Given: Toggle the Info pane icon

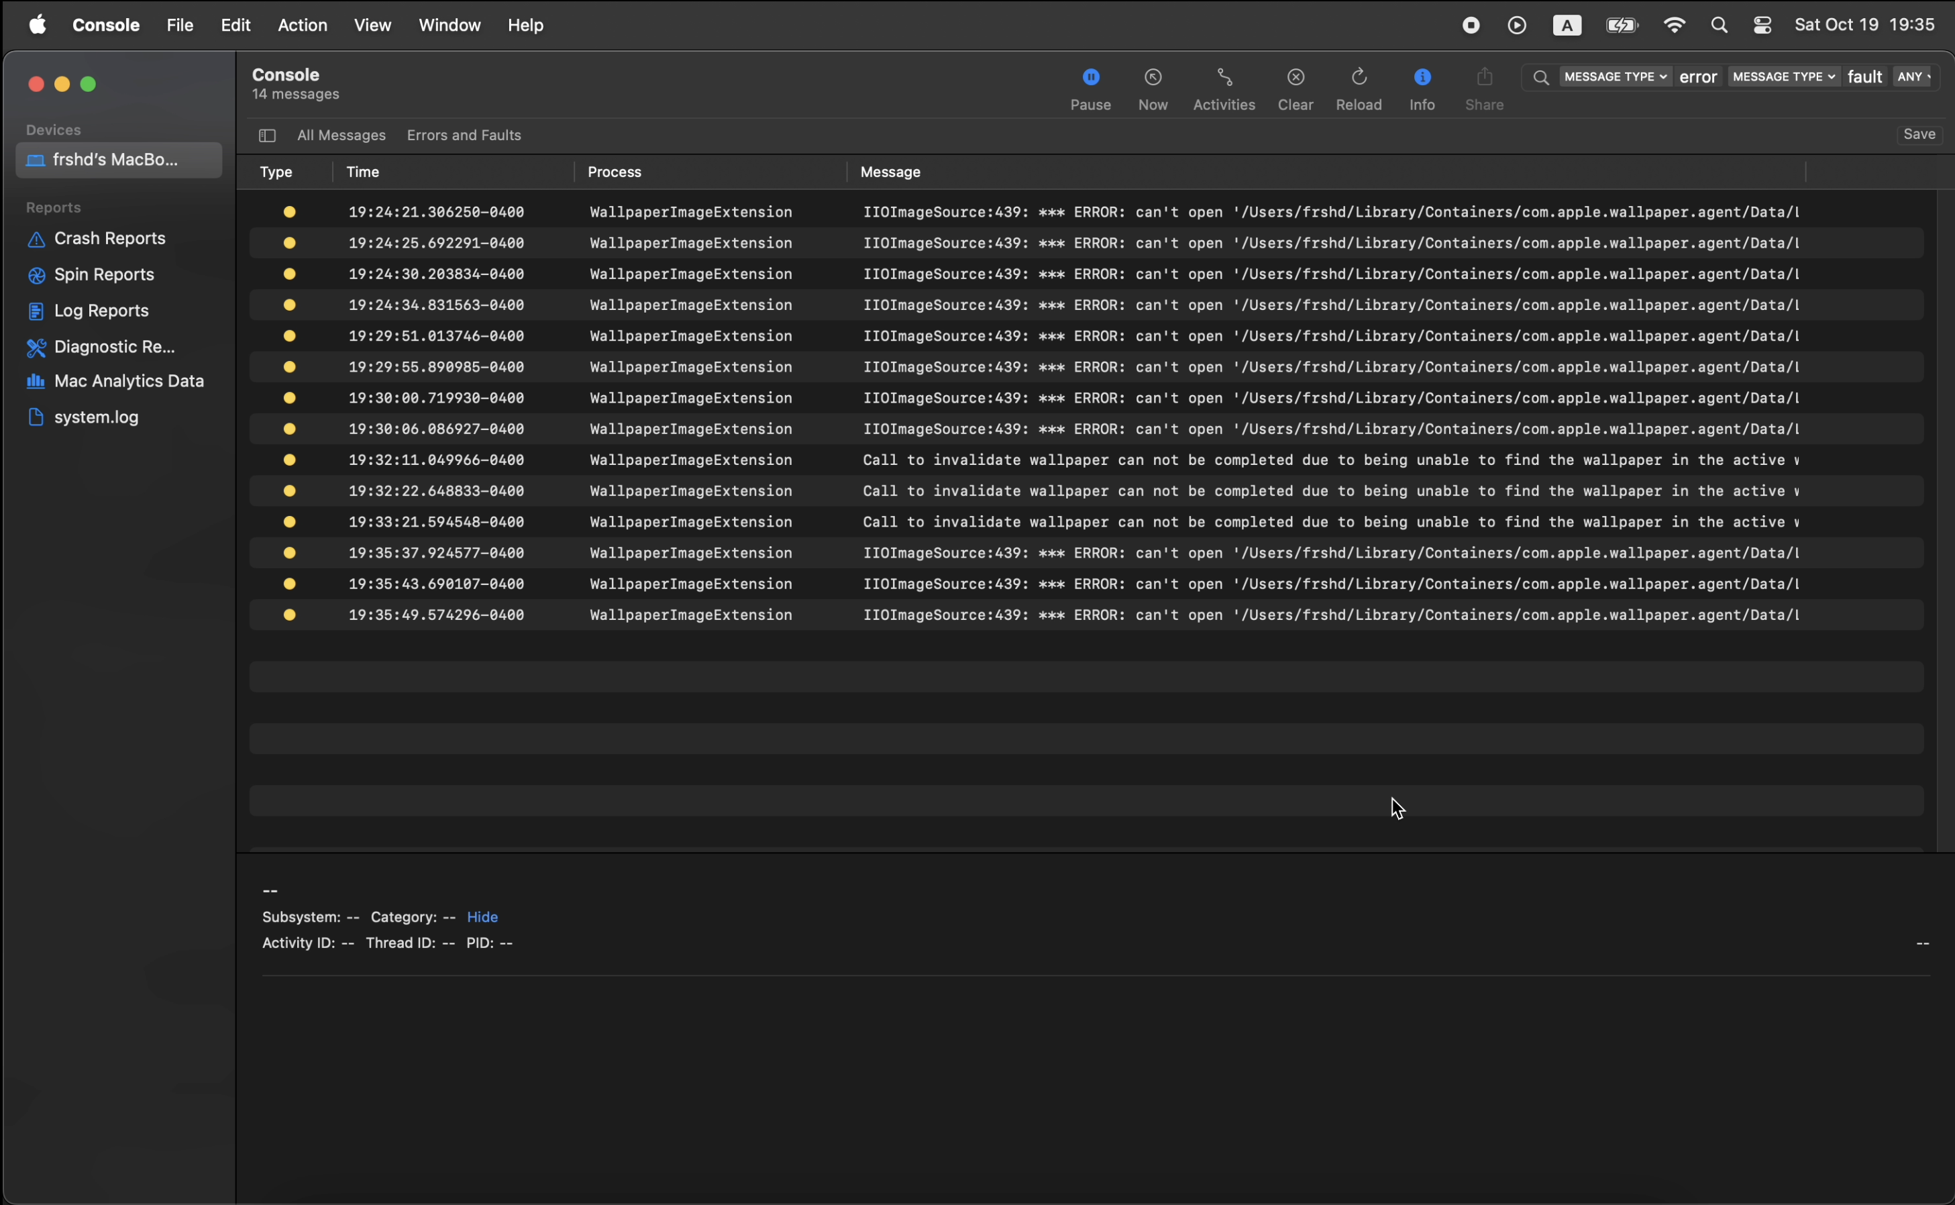Looking at the screenshot, I should click(x=1421, y=77).
